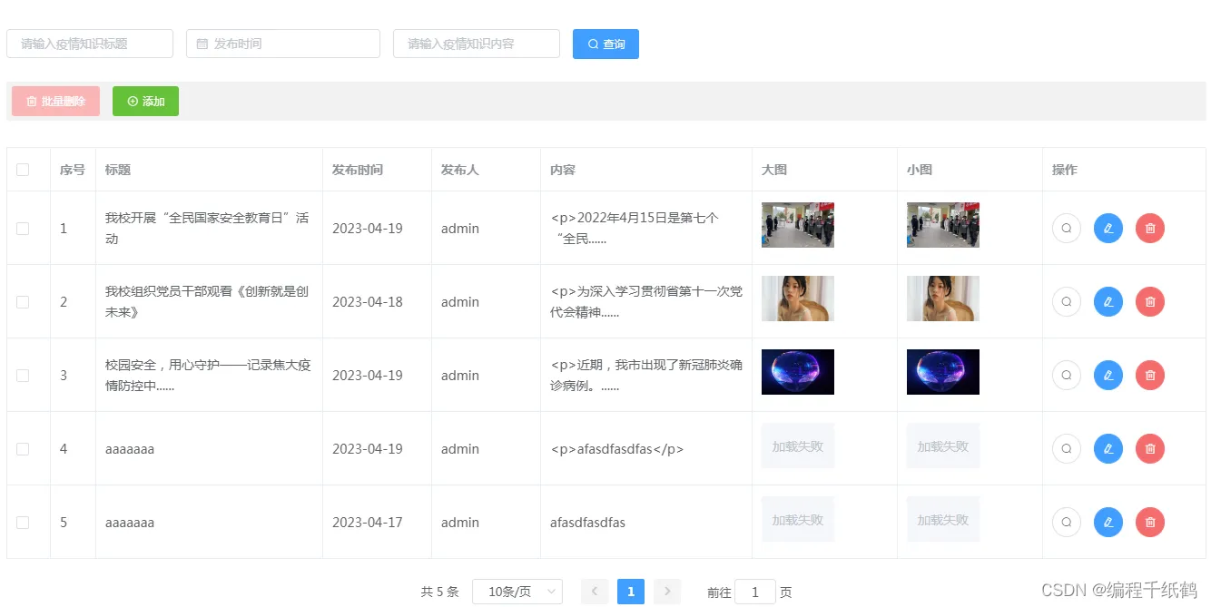1211x607 pixels.
Task: Click the calendar icon in 发布时间 field
Action: pyautogui.click(x=202, y=44)
